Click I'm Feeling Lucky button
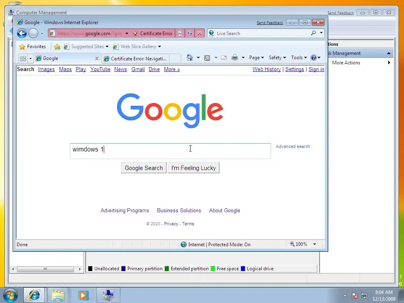This screenshot has height=303, width=404. click(x=193, y=168)
